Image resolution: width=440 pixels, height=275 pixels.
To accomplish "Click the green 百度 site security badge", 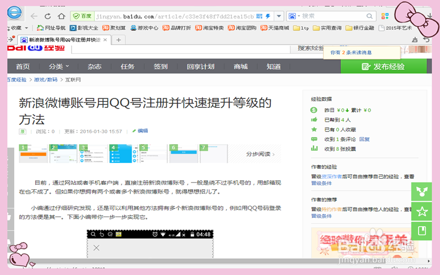I will tap(82, 16).
